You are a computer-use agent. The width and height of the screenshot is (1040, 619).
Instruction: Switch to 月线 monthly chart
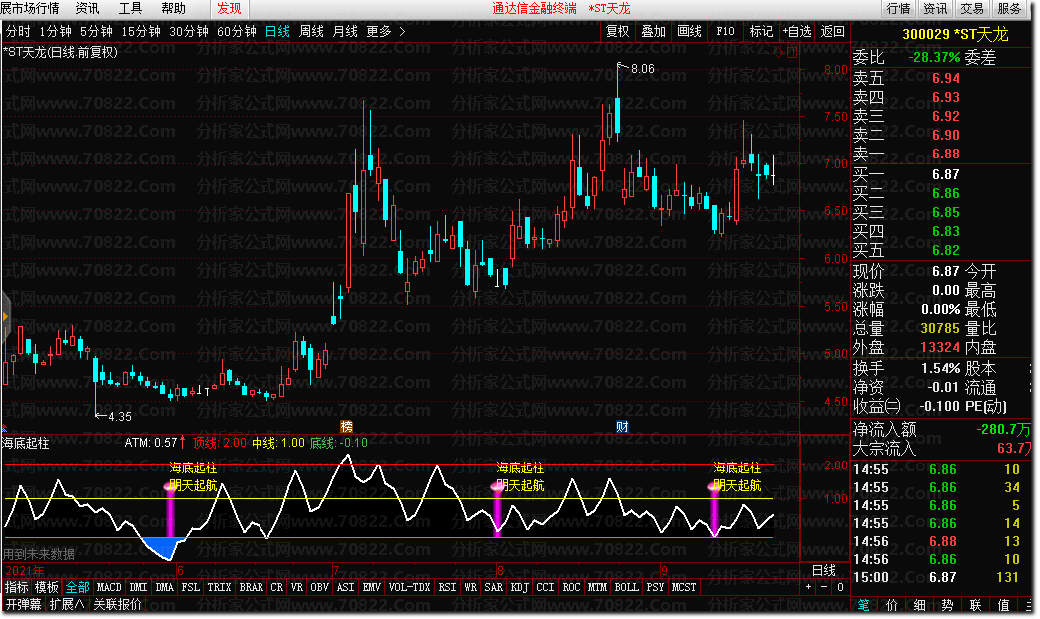pyautogui.click(x=345, y=31)
